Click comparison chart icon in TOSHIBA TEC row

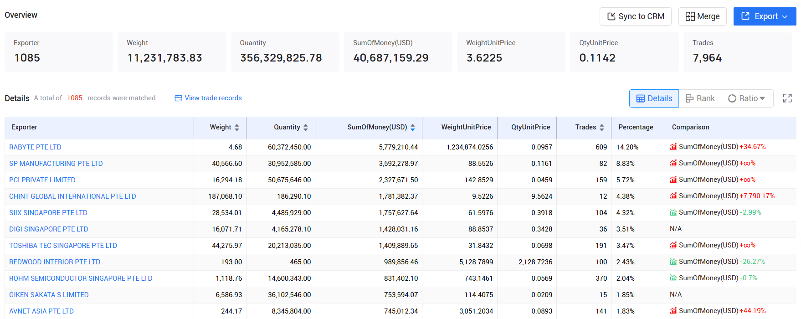(x=673, y=245)
